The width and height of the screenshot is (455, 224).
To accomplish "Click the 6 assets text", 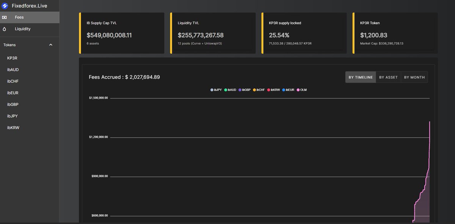I will (x=93, y=44).
